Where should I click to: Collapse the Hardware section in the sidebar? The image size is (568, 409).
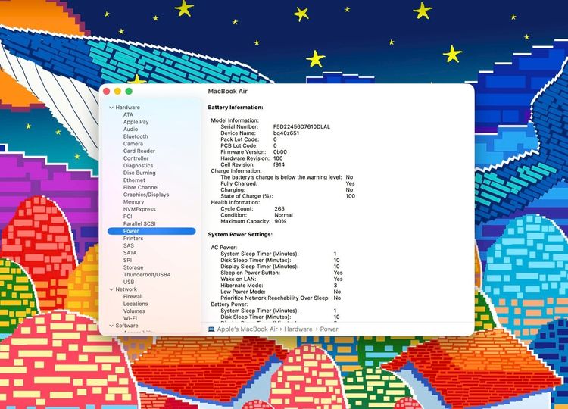click(x=111, y=108)
